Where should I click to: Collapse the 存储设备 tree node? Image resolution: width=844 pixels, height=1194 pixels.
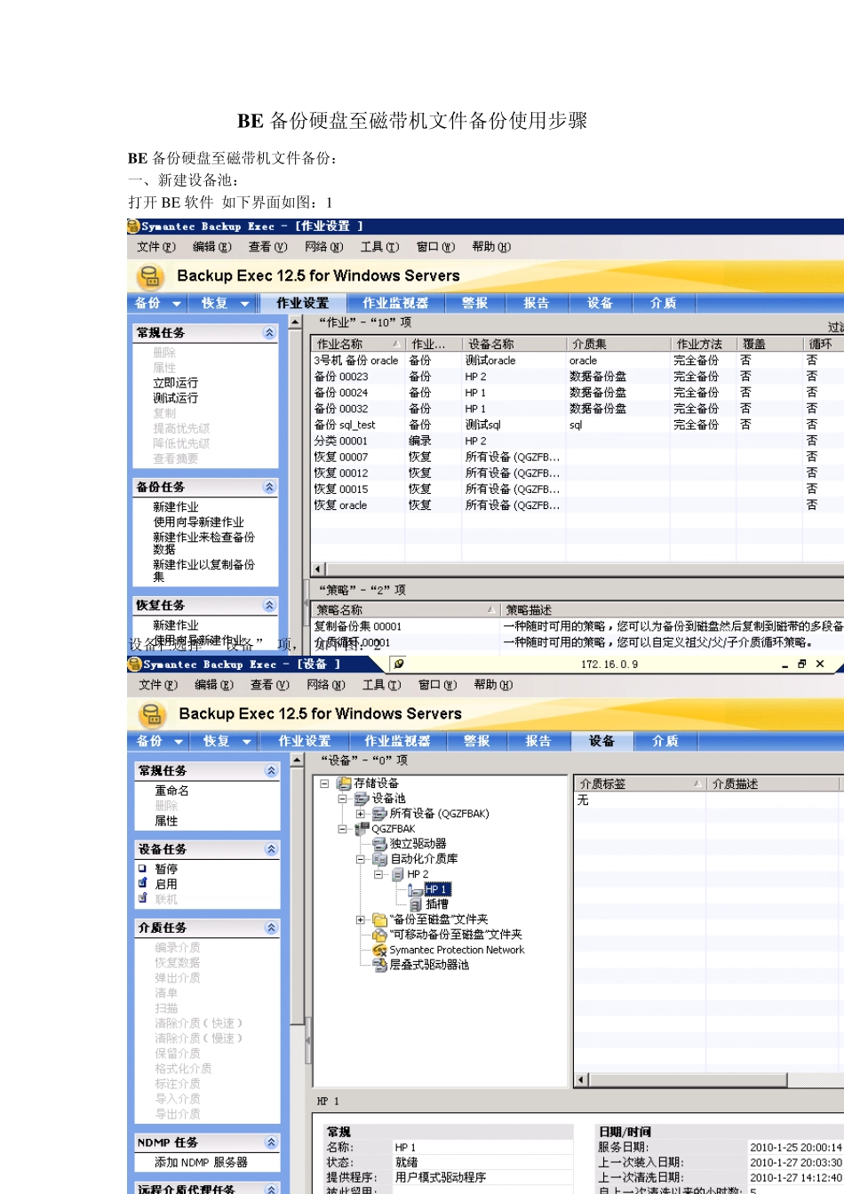click(x=324, y=784)
